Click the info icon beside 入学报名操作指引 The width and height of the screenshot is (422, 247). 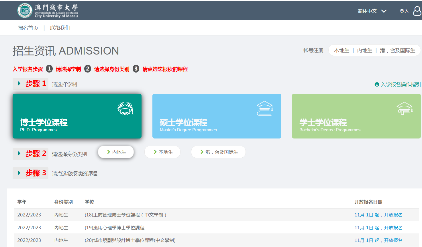pos(377,84)
